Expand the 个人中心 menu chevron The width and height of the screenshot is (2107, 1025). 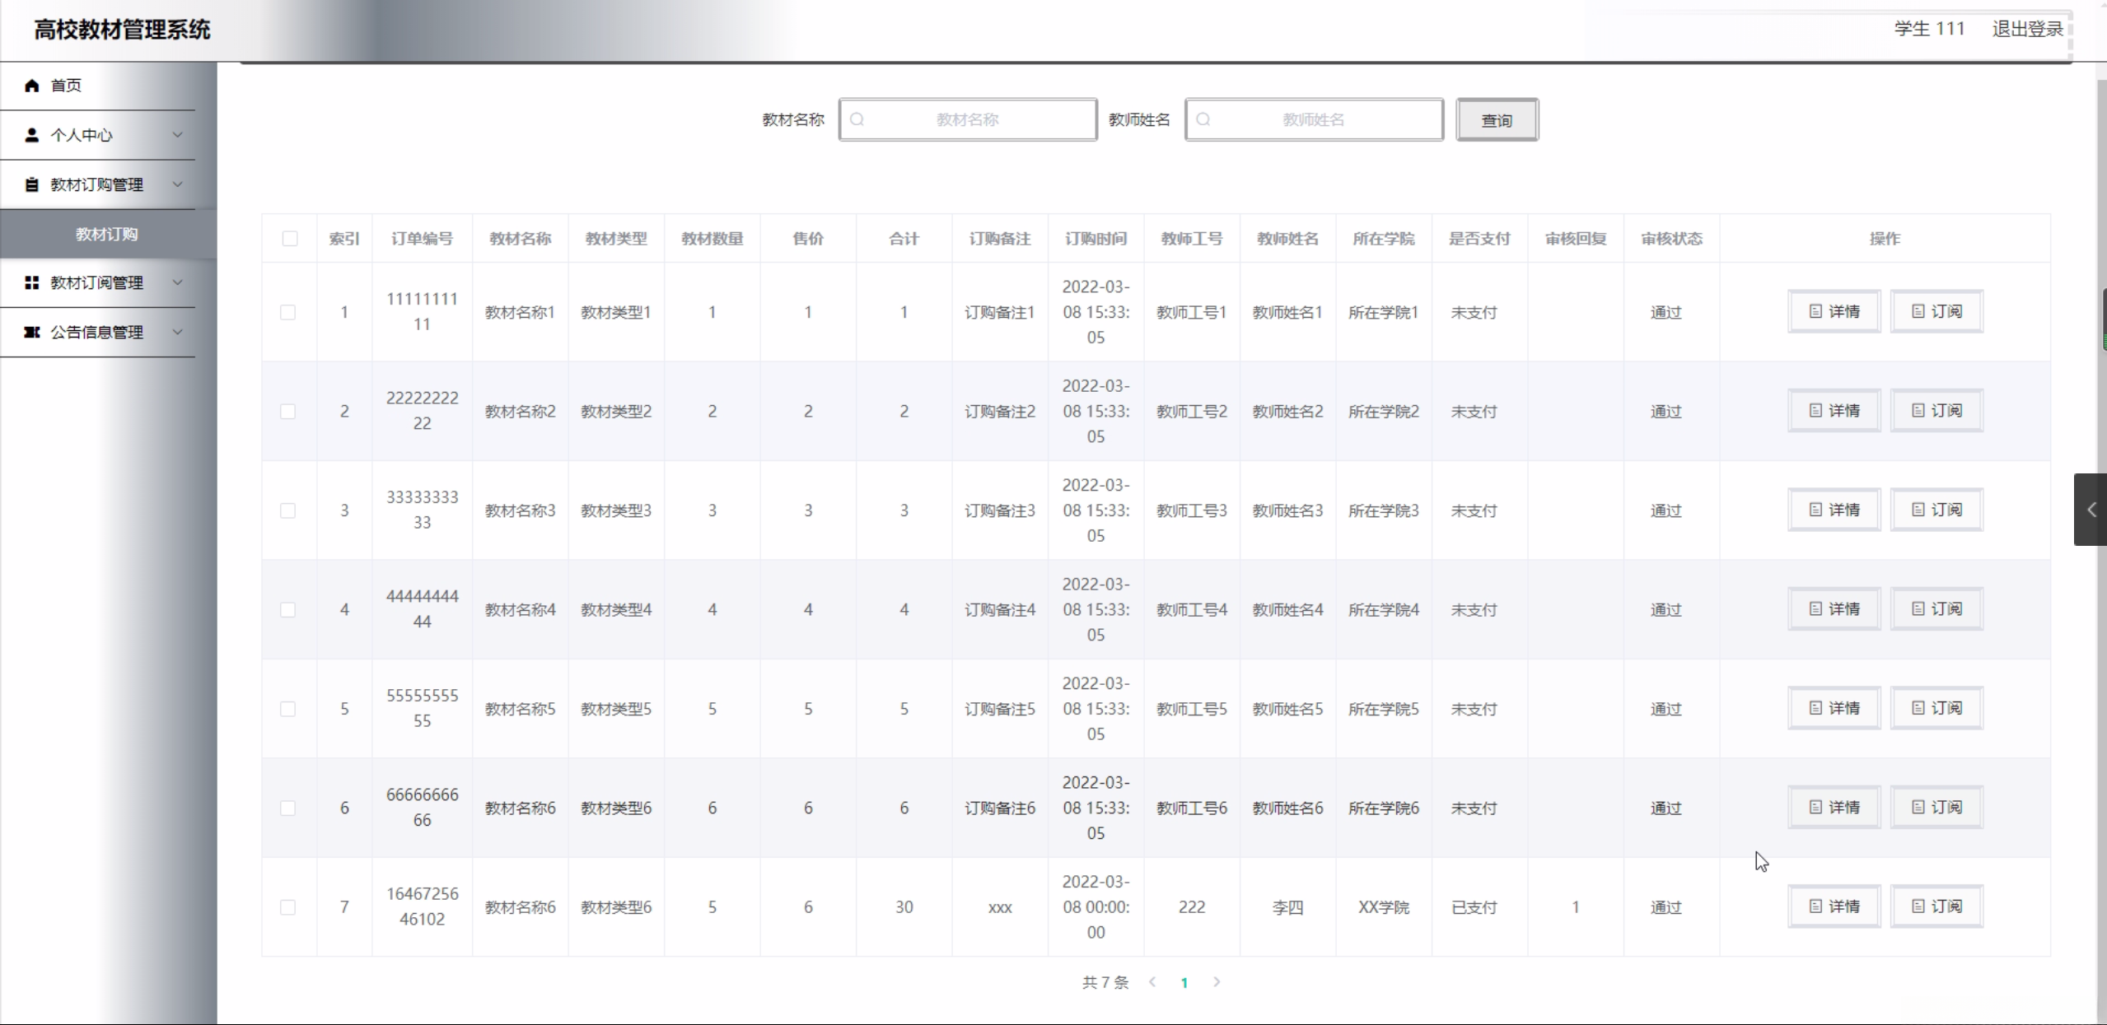tap(177, 135)
